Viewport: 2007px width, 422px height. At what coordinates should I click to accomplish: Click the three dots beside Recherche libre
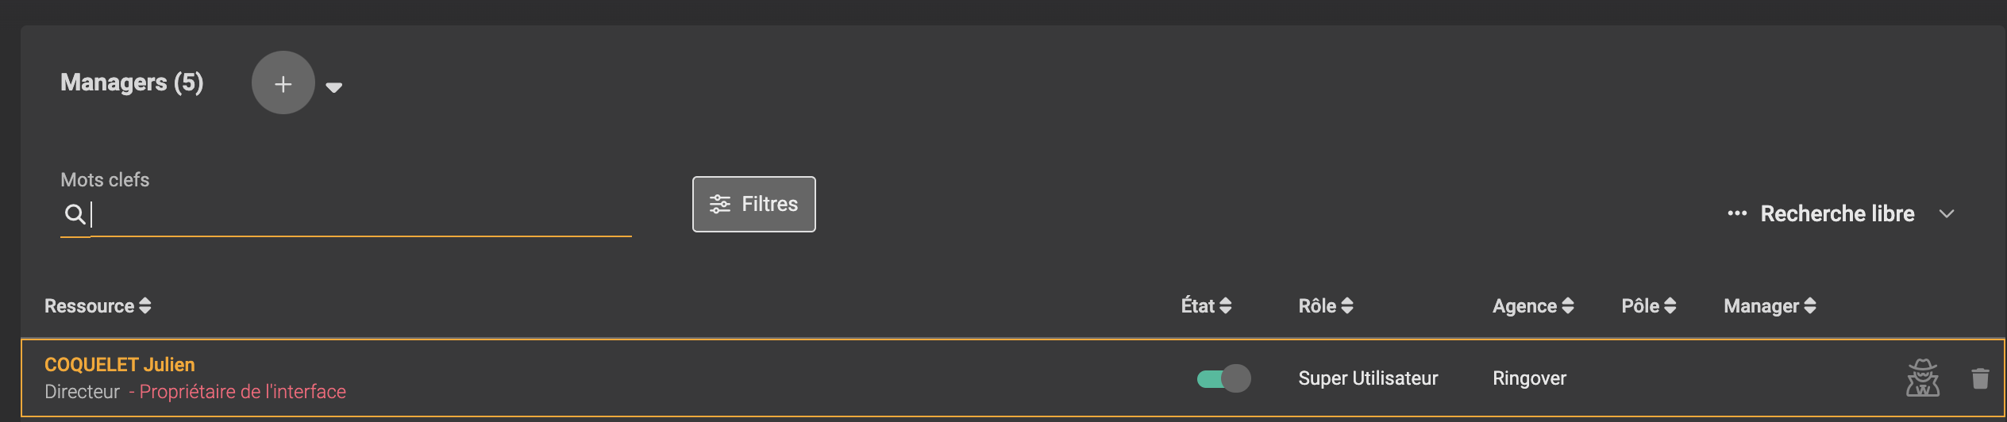coord(1737,213)
